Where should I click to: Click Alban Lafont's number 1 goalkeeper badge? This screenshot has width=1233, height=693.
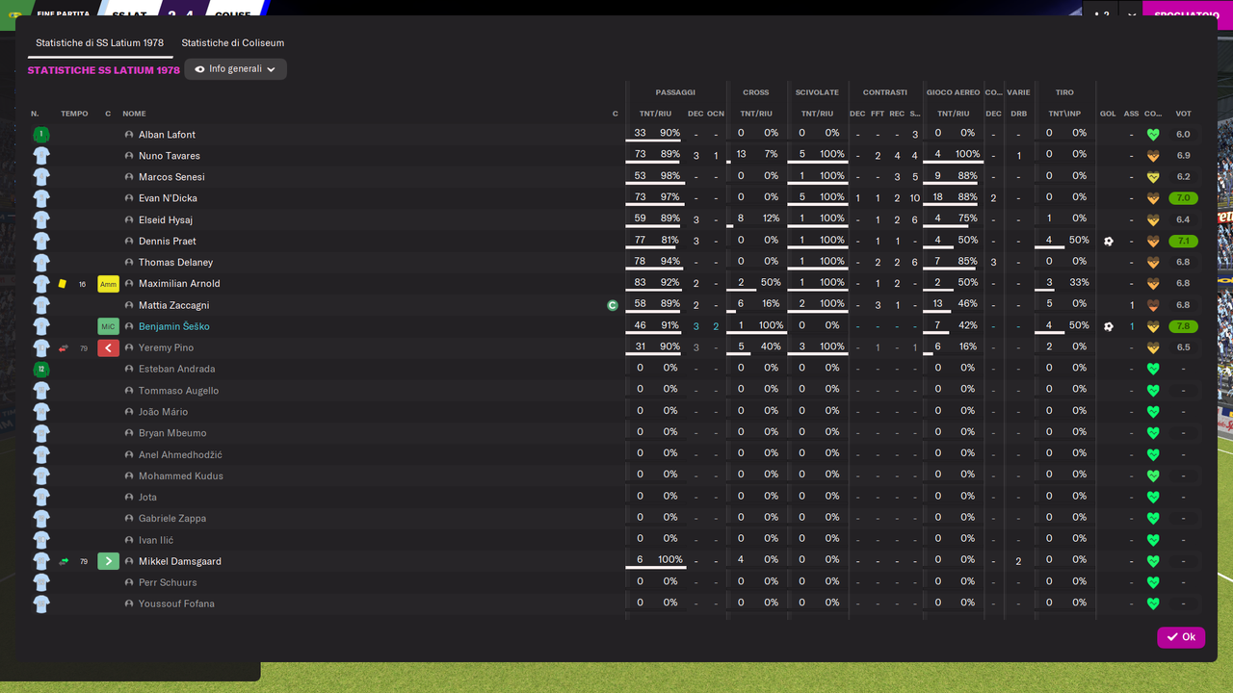[x=41, y=135]
